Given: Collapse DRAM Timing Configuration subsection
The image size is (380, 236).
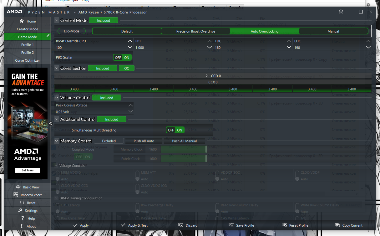Looking at the screenshot, I should click(x=57, y=198).
